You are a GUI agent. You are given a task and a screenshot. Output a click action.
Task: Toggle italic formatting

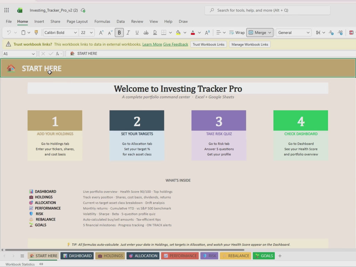pos(128,32)
